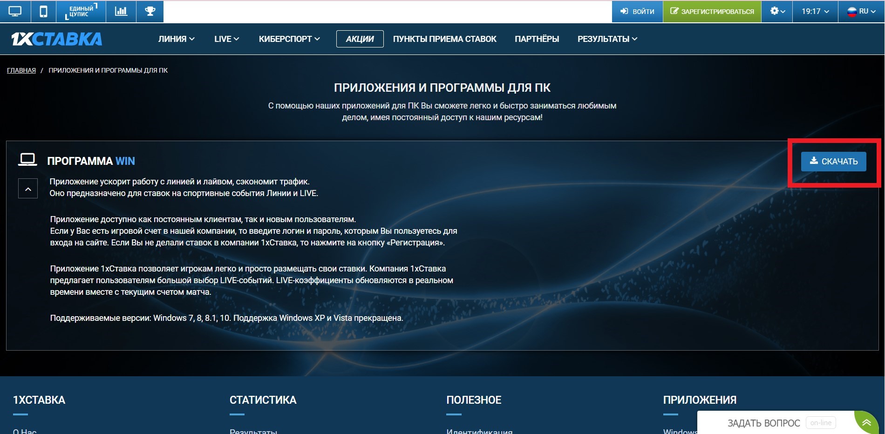
Task: Click ПРИЛОЖЕНИЯ И ПРОГРАММЫ ДЛЯ ПК breadcrumb text
Action: tap(108, 70)
